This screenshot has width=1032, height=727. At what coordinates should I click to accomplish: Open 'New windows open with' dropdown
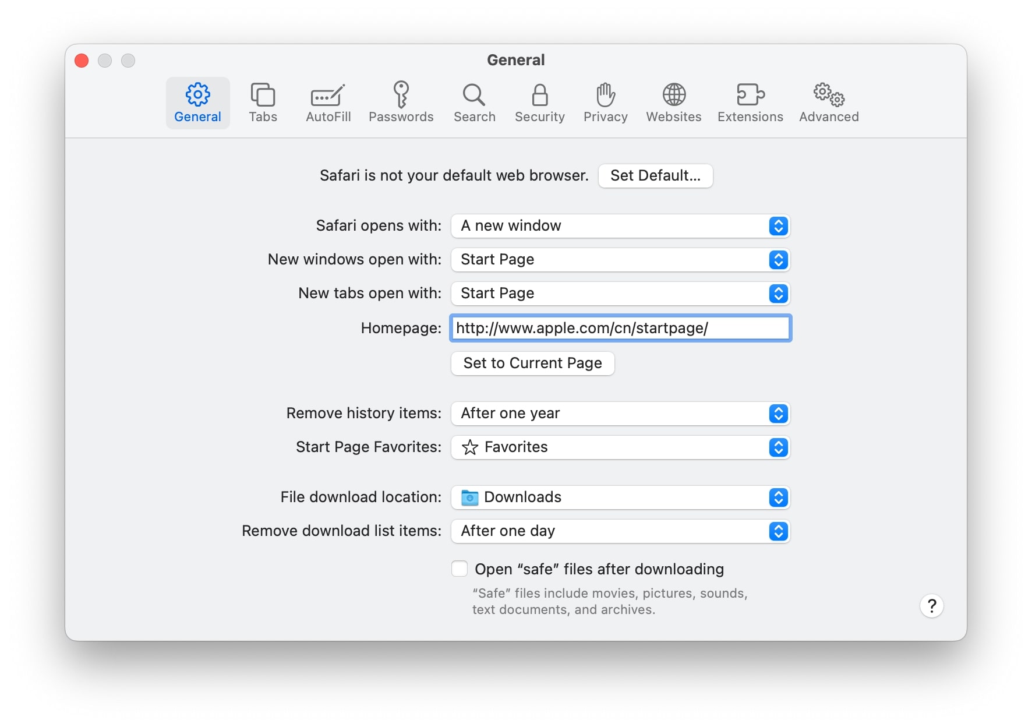click(620, 260)
